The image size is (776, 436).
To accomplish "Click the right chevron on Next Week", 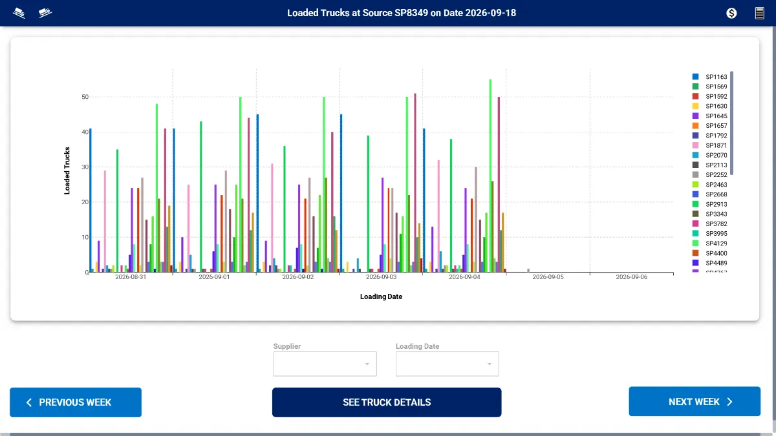I will coord(729,402).
